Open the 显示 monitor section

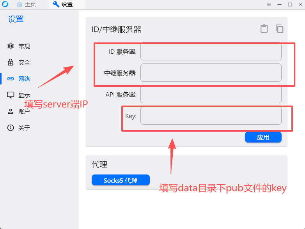click(x=19, y=95)
